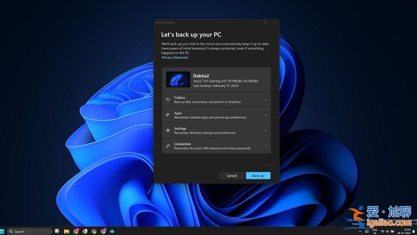This screenshot has width=417, height=235.
Task: Open the Privacy Statement link
Action: pos(175,58)
